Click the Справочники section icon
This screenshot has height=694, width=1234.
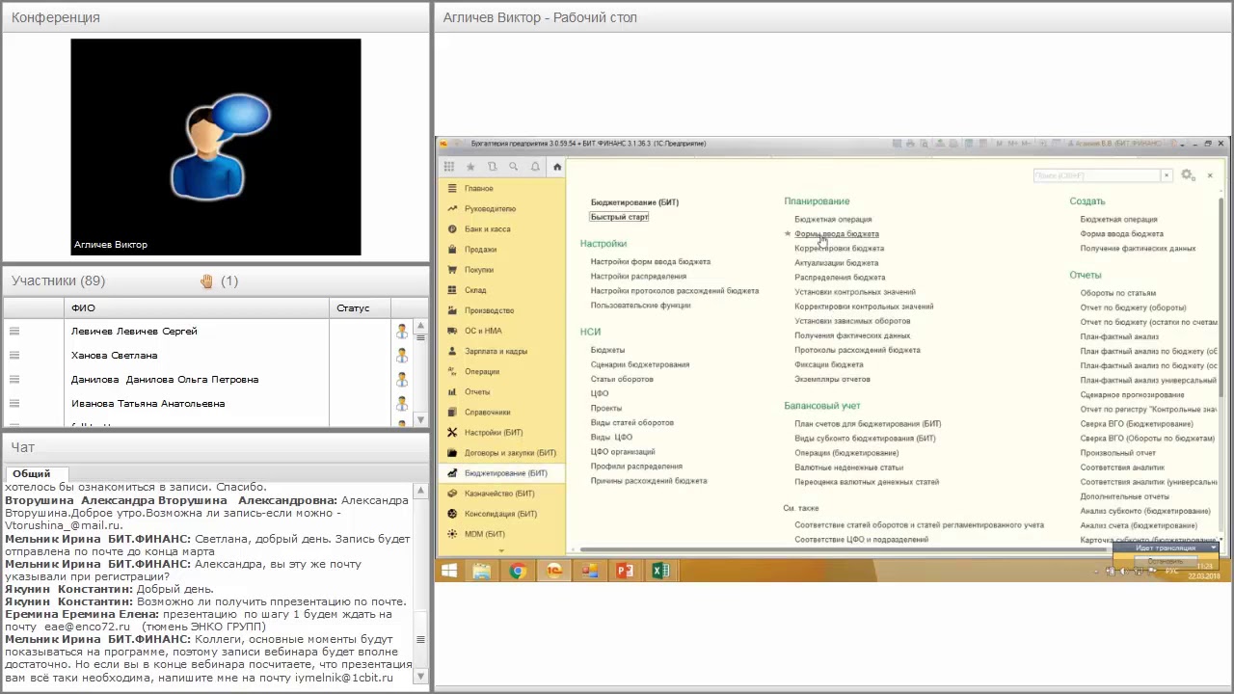(452, 412)
